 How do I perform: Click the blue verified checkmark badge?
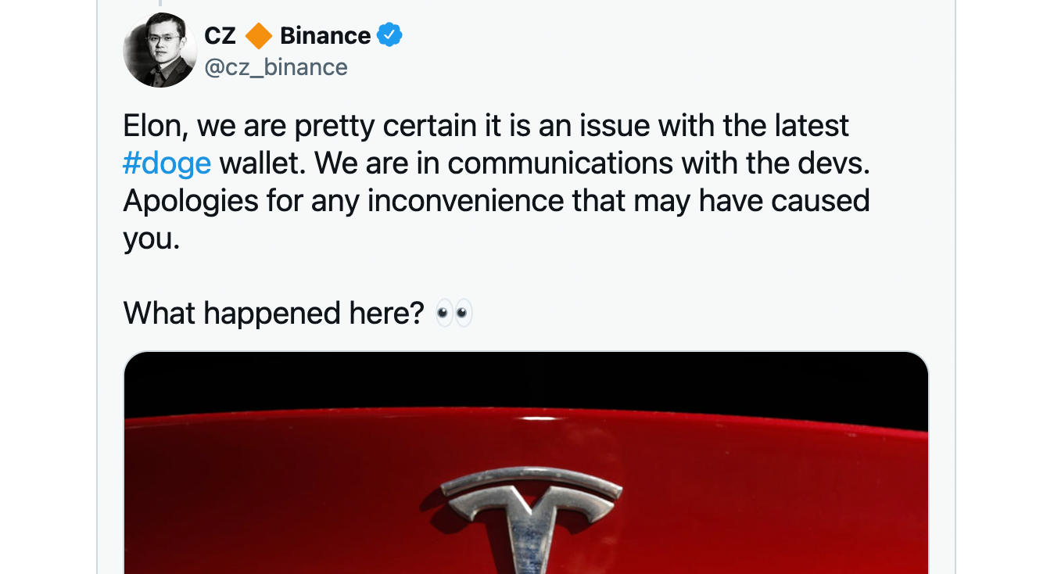tap(389, 35)
